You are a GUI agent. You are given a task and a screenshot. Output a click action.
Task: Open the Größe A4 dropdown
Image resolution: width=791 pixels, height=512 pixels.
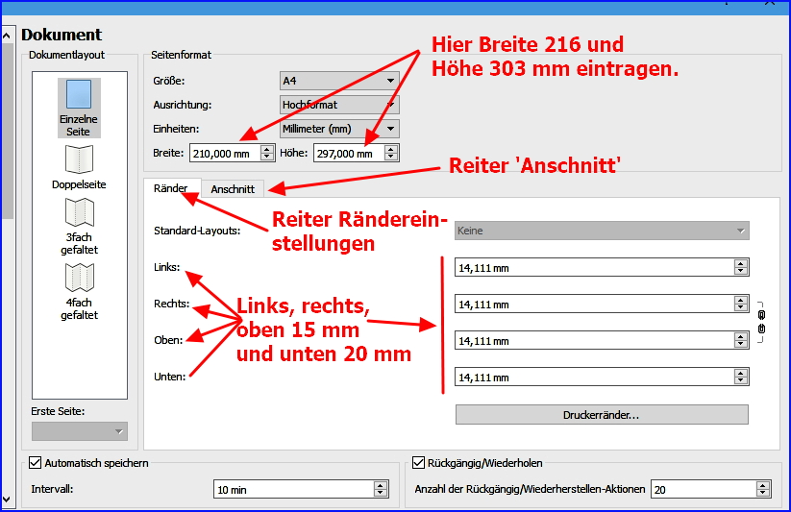click(x=338, y=81)
